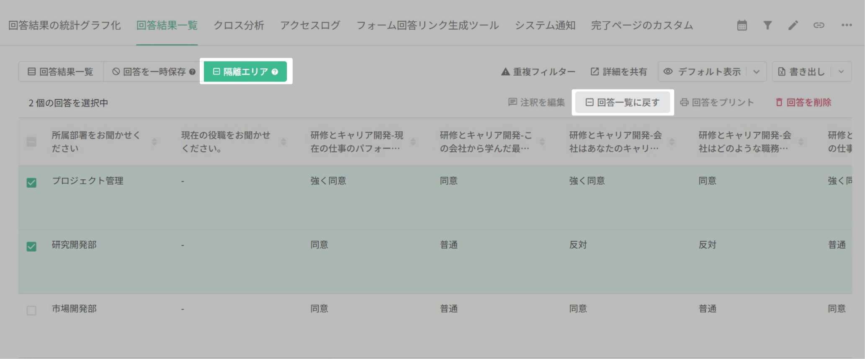
Task: Click 反対 in 会社はあなたのキャリ column
Action: (578, 245)
